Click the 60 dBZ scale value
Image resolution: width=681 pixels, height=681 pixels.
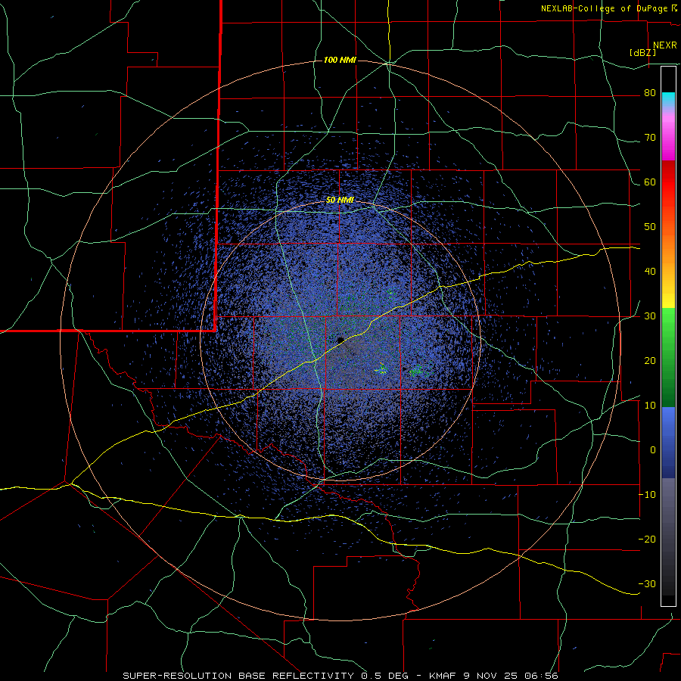(x=650, y=182)
